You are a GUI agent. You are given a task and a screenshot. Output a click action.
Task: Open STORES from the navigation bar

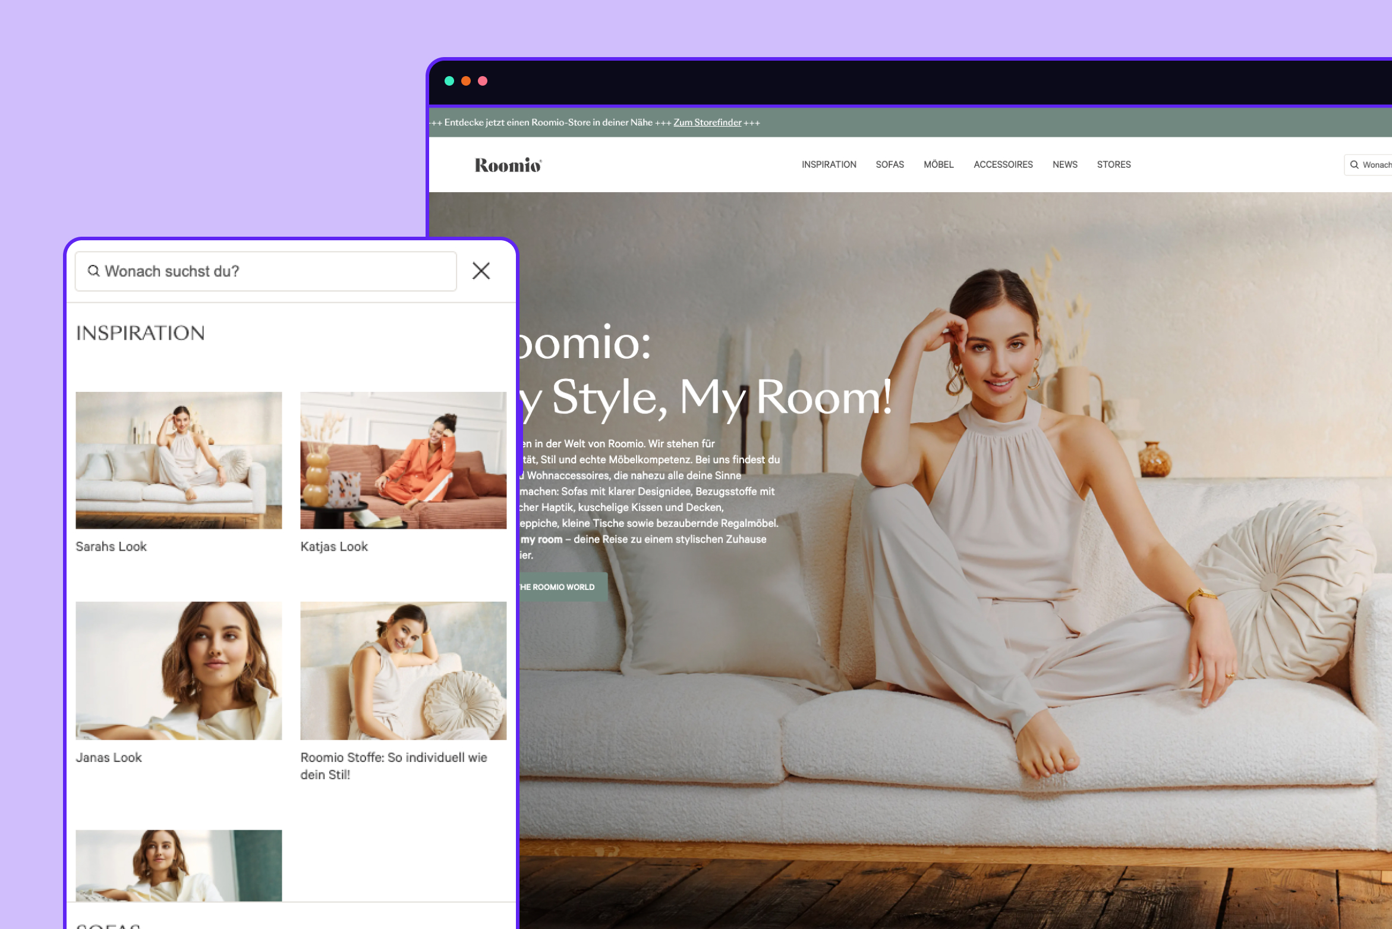tap(1113, 165)
